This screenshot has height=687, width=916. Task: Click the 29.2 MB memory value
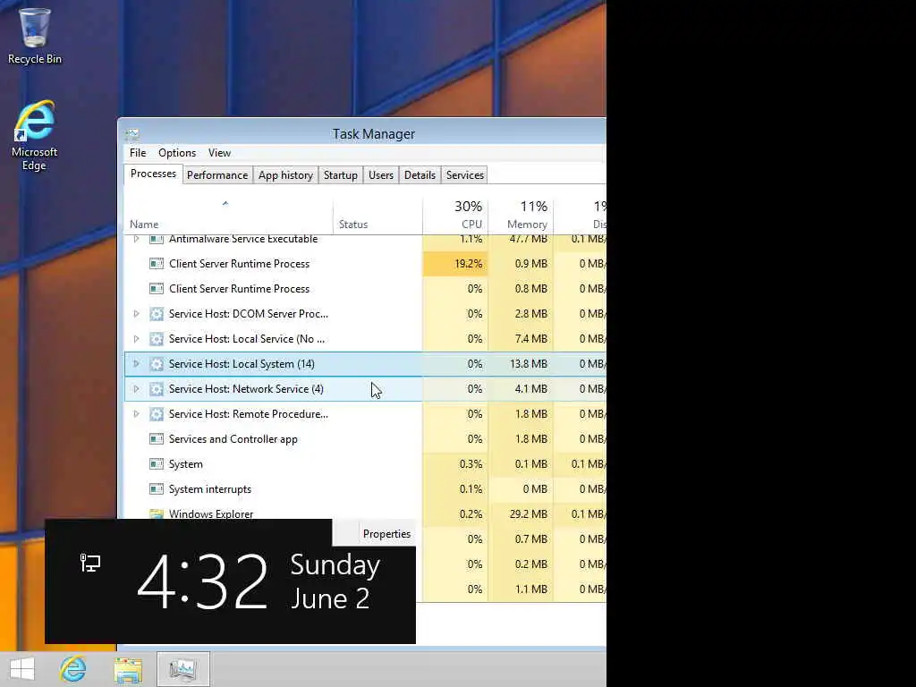click(x=528, y=514)
